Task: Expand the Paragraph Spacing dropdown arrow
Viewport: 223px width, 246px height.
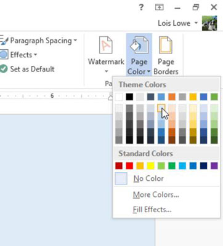Action: point(75,41)
